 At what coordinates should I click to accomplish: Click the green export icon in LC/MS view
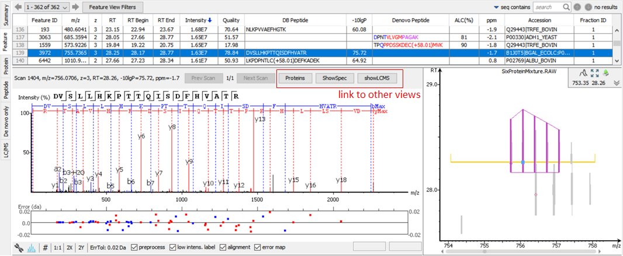[606, 72]
